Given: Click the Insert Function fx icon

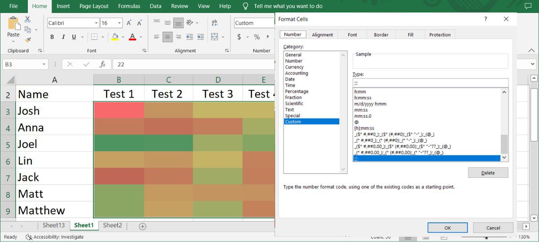Looking at the screenshot, I should pyautogui.click(x=102, y=64).
